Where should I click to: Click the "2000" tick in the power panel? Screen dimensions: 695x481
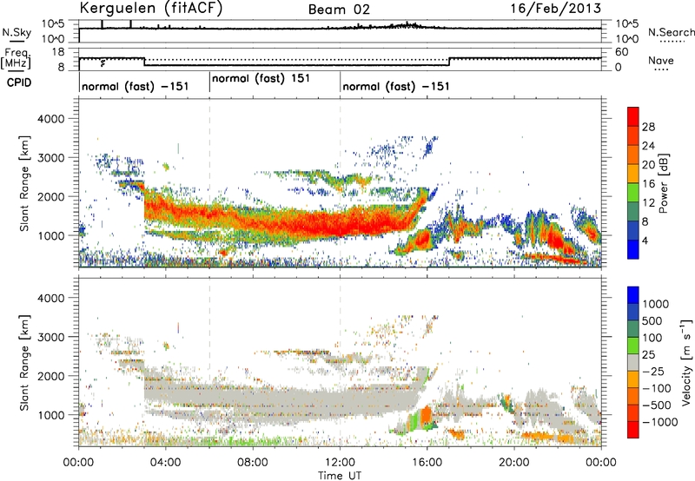click(50, 196)
